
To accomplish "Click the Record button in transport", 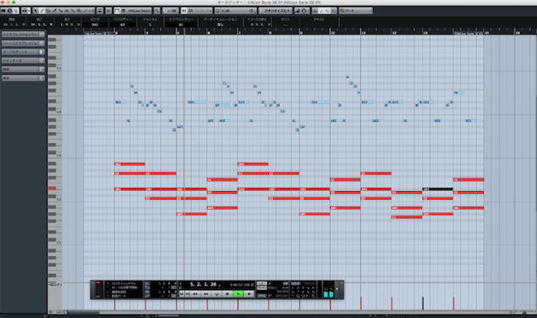I will pyautogui.click(x=249, y=293).
